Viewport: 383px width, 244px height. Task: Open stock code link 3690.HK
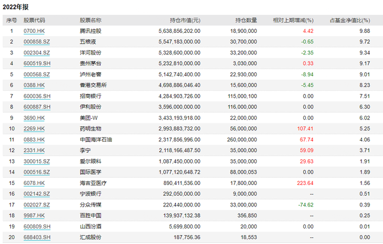click(34, 118)
